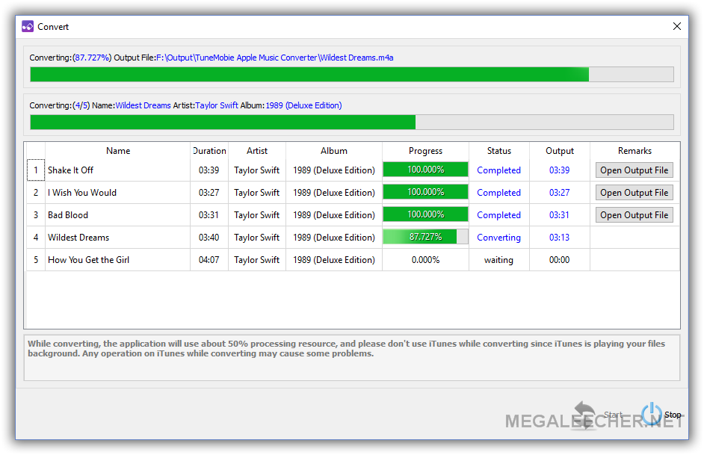The image size is (704, 455).
Task: Select the track name 'Bad Blood'
Action: [x=68, y=215]
